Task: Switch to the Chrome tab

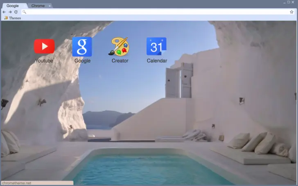Action: [38, 6]
